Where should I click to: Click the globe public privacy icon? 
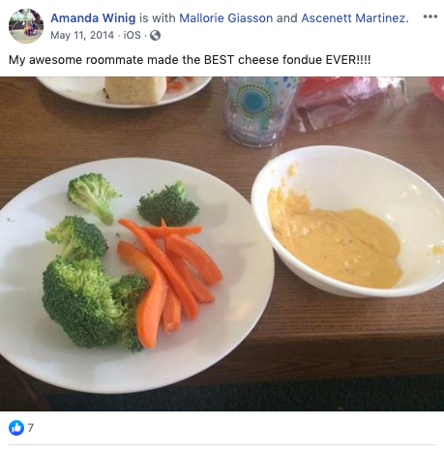click(x=155, y=35)
